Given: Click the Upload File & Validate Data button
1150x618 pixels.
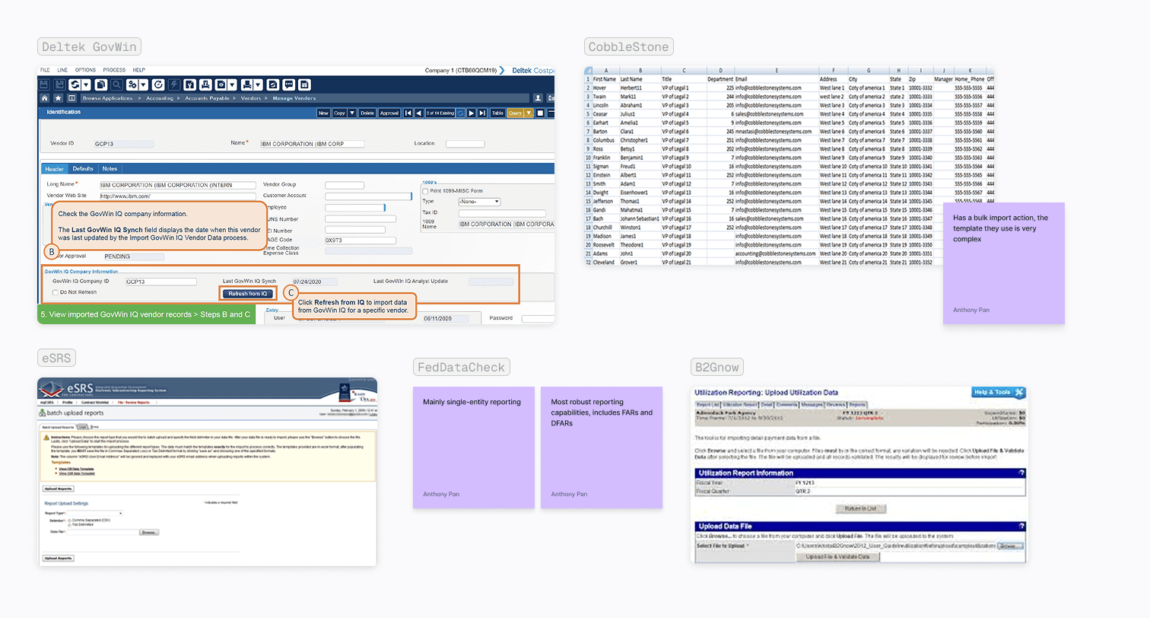Looking at the screenshot, I should coord(837,557).
